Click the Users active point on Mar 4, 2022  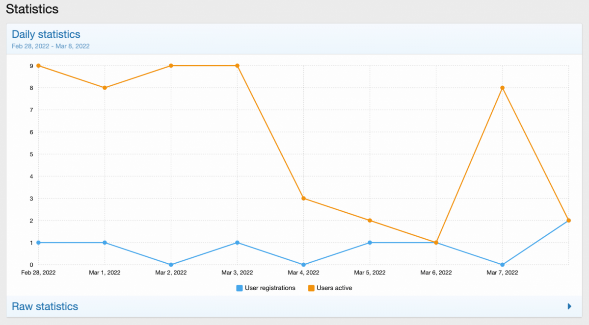click(303, 199)
